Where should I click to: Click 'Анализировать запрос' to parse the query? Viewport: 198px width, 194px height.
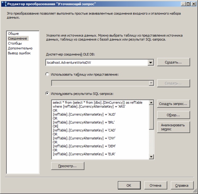[173, 128]
